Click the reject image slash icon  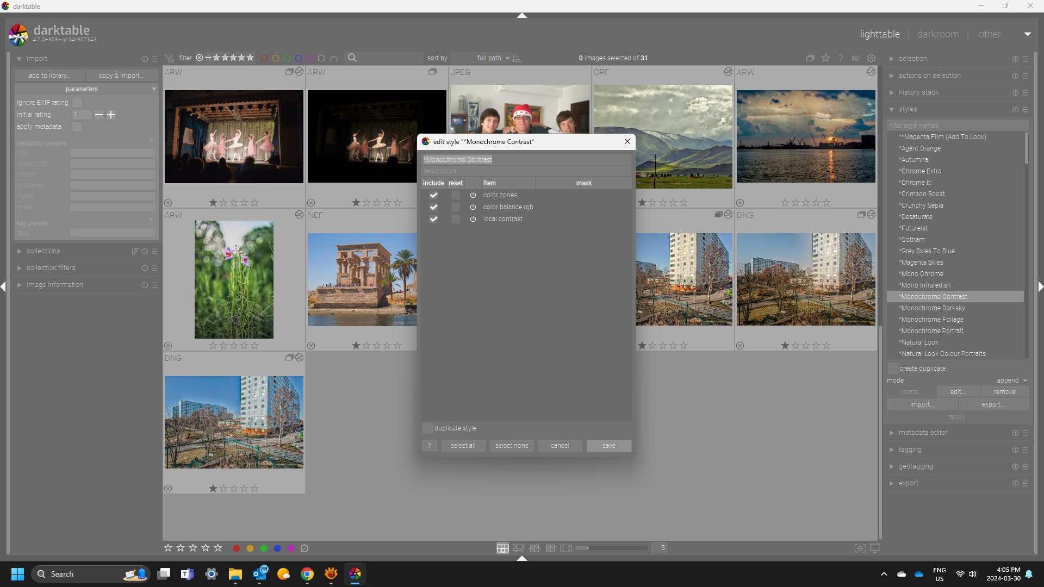tap(304, 548)
